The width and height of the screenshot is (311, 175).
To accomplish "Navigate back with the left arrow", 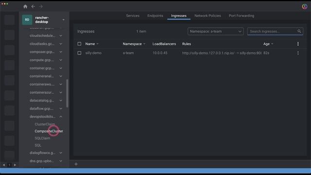I will tap(33, 6).
